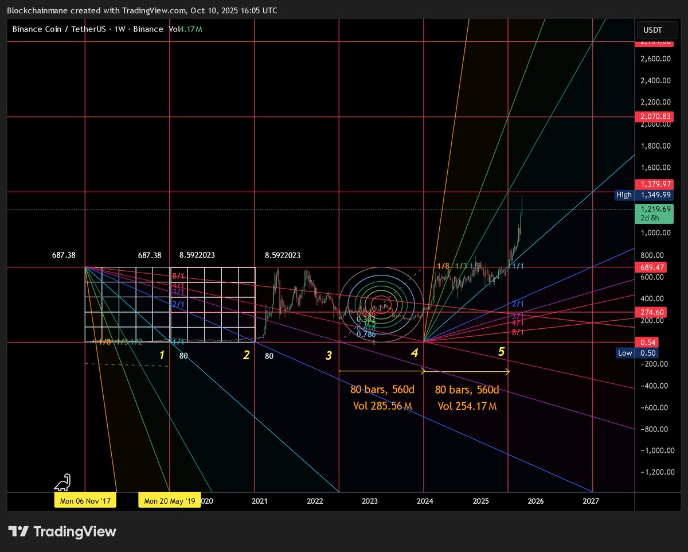Click the 1,379.97 red price tag
688x552 pixels.
click(654, 184)
